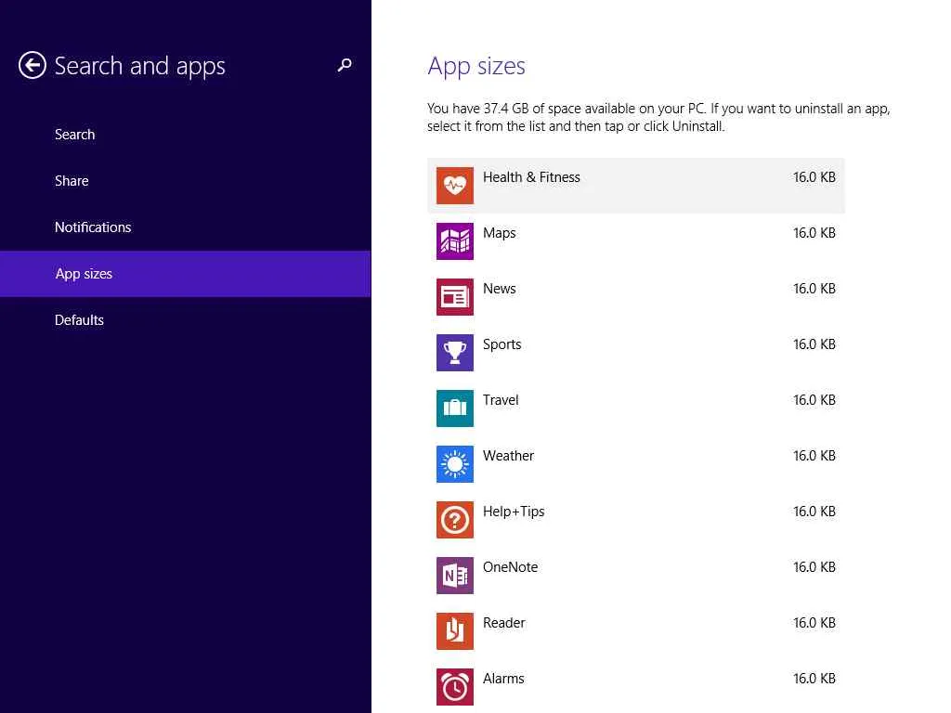Click the magnifier search icon in the sidebar header

345,65
